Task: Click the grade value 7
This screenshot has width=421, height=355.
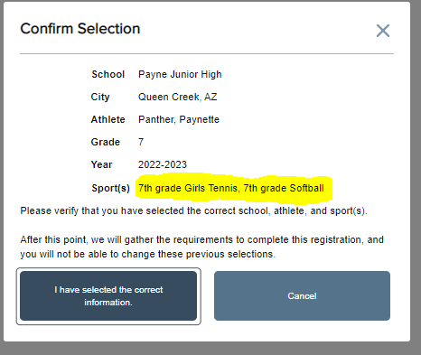Action: [141, 142]
